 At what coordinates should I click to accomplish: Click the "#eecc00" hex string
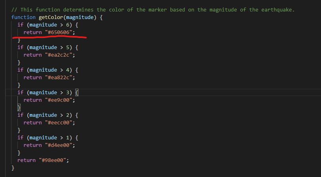[59, 122]
